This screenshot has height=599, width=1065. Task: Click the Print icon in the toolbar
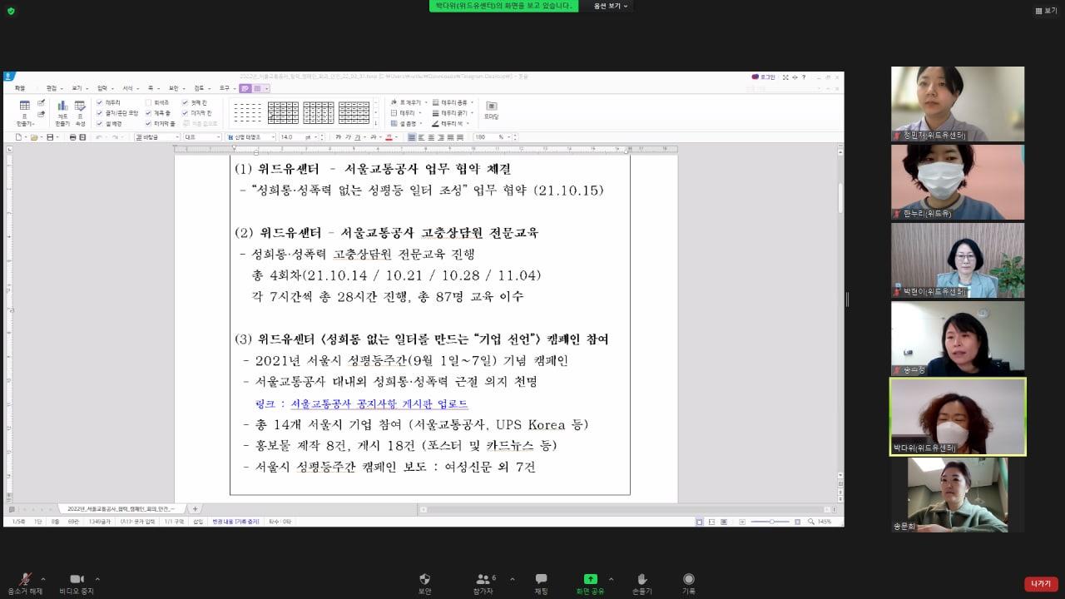point(73,137)
